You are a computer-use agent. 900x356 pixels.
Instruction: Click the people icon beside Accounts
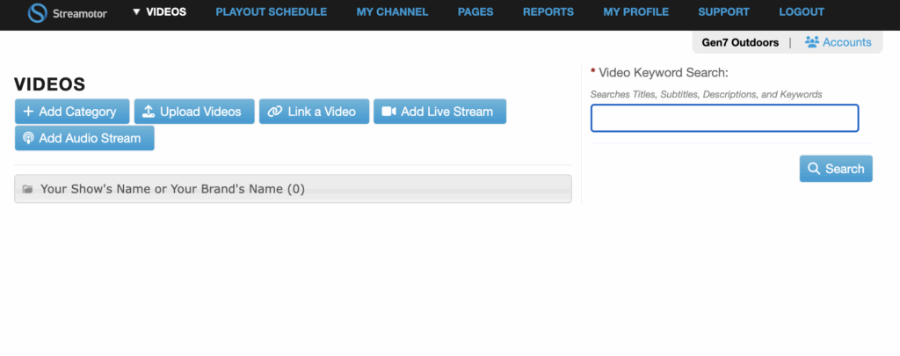812,42
